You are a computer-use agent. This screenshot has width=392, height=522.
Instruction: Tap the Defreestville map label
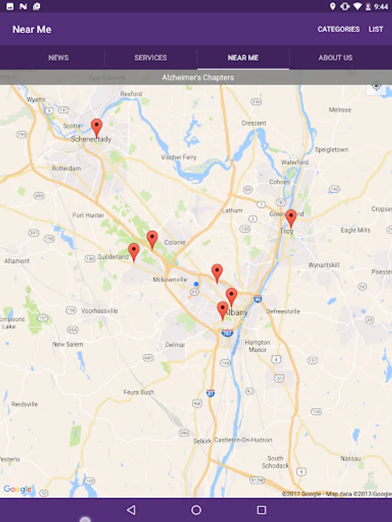[283, 311]
